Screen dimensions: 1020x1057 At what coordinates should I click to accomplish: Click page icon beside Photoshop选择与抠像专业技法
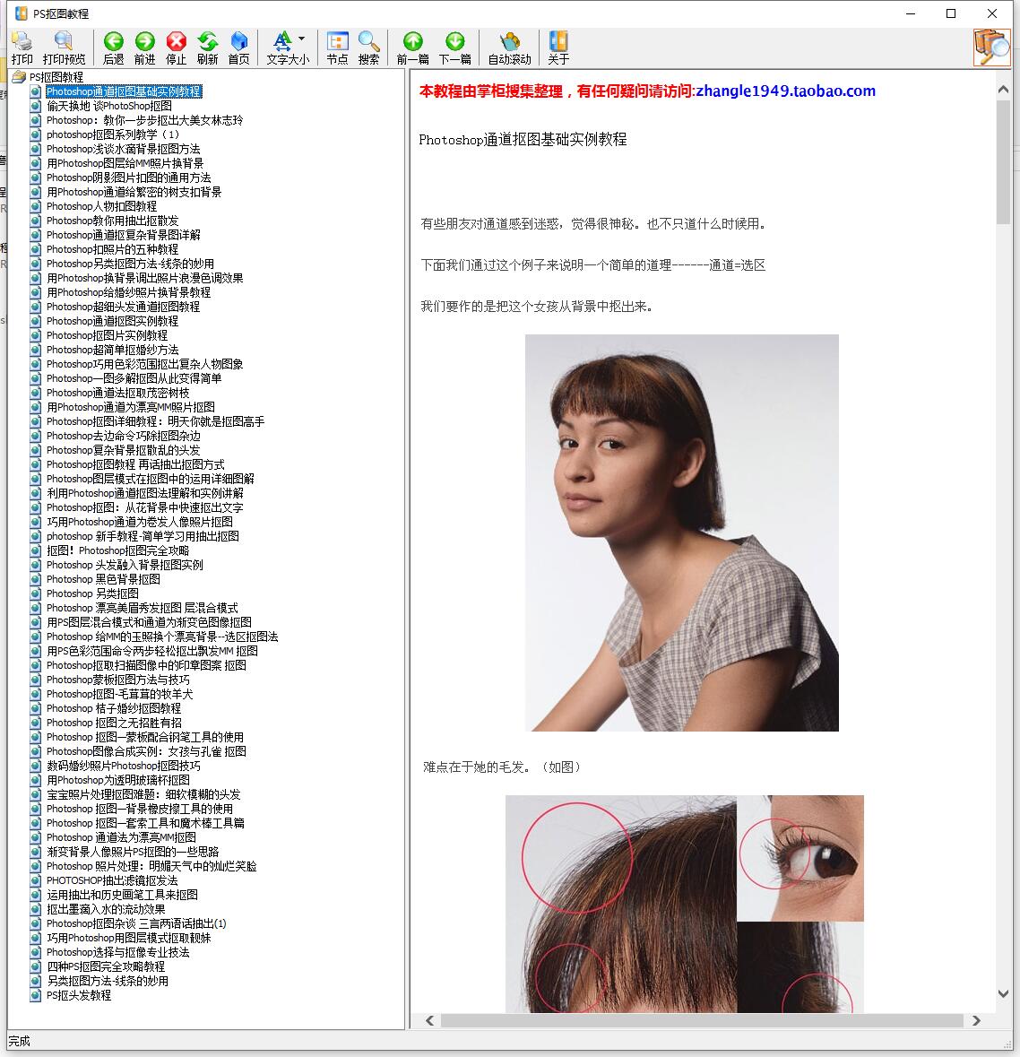pyautogui.click(x=36, y=952)
